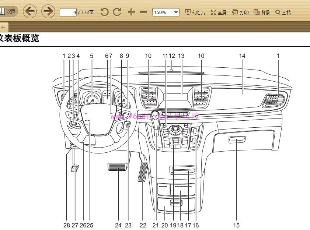Screen dimensions: 310x230
Task: Open a new tab with the plus button
Action: point(3,27)
